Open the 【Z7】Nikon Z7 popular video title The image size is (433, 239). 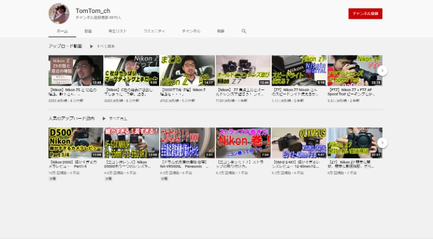tap(351, 164)
